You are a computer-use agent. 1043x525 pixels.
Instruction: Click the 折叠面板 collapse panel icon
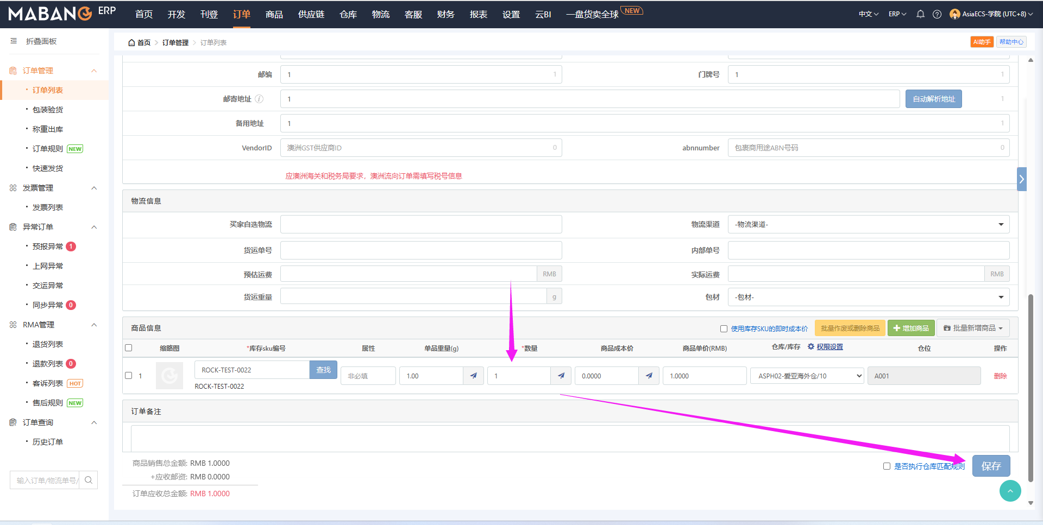[14, 41]
